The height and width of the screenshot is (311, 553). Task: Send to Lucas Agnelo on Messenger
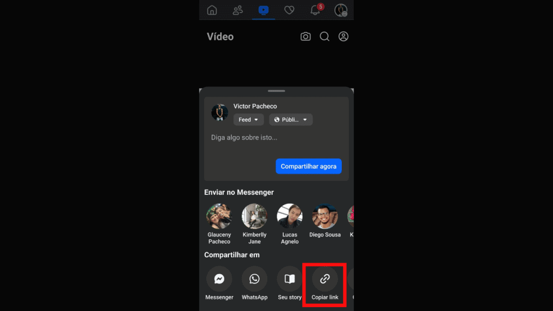click(289, 216)
